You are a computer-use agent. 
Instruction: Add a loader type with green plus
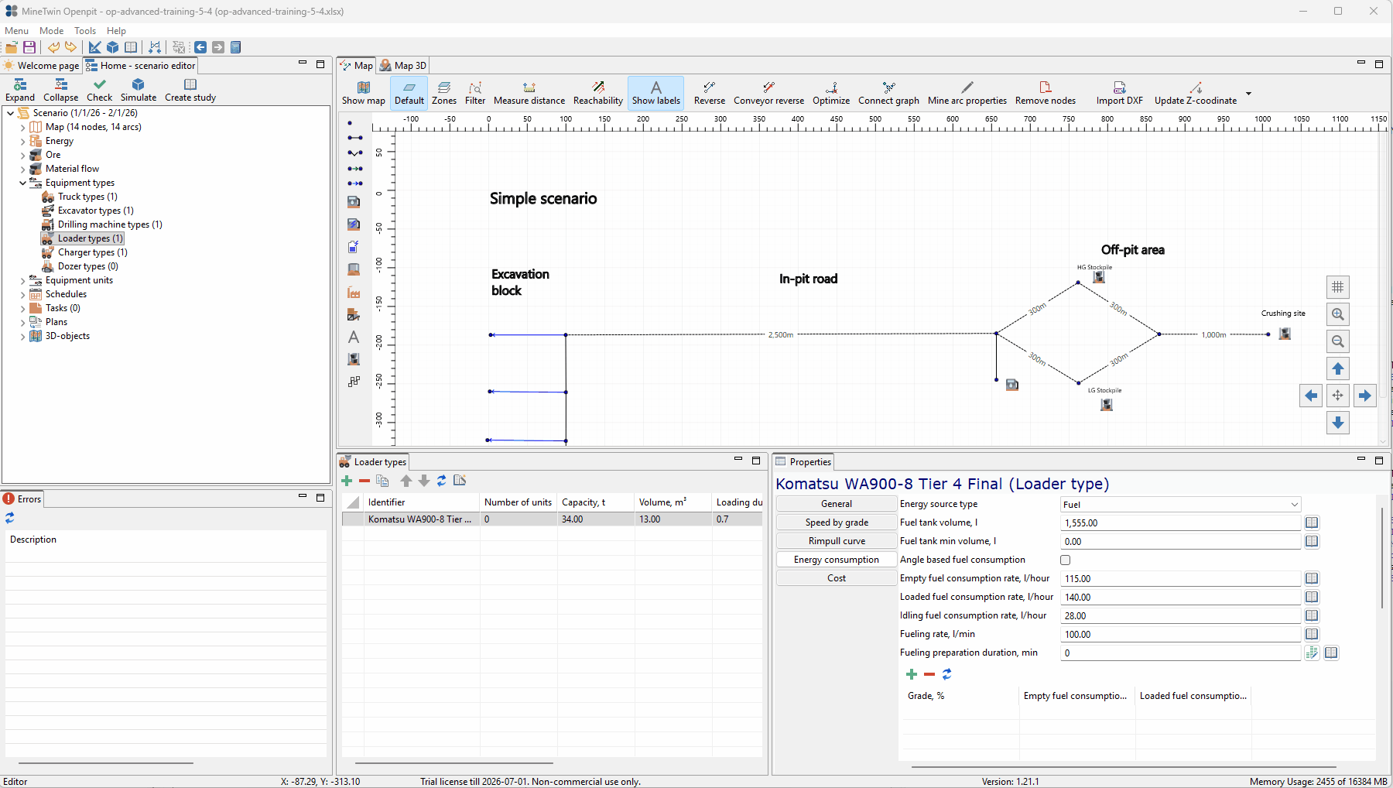(x=347, y=481)
